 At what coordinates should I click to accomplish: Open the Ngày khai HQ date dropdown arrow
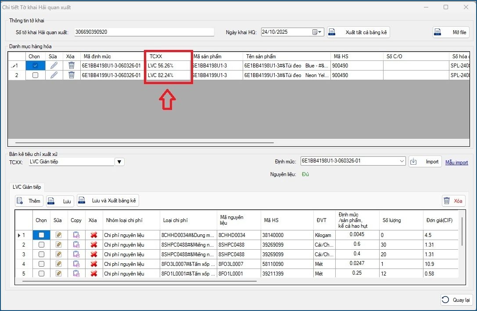pyautogui.click(x=320, y=32)
